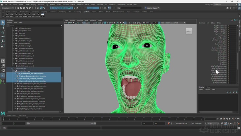Activate the Paint selection tool
This screenshot has width=241, height=136.
click(x=3, y=32)
